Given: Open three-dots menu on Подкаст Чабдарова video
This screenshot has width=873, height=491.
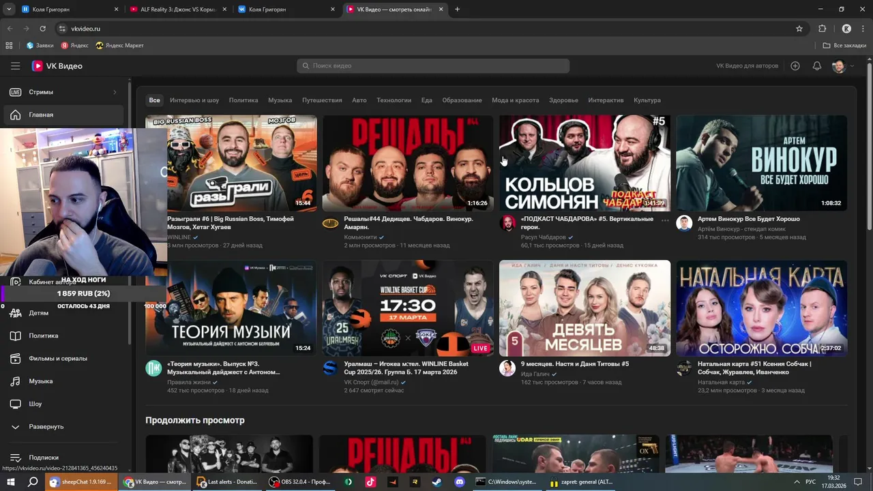Looking at the screenshot, I should 665,220.
